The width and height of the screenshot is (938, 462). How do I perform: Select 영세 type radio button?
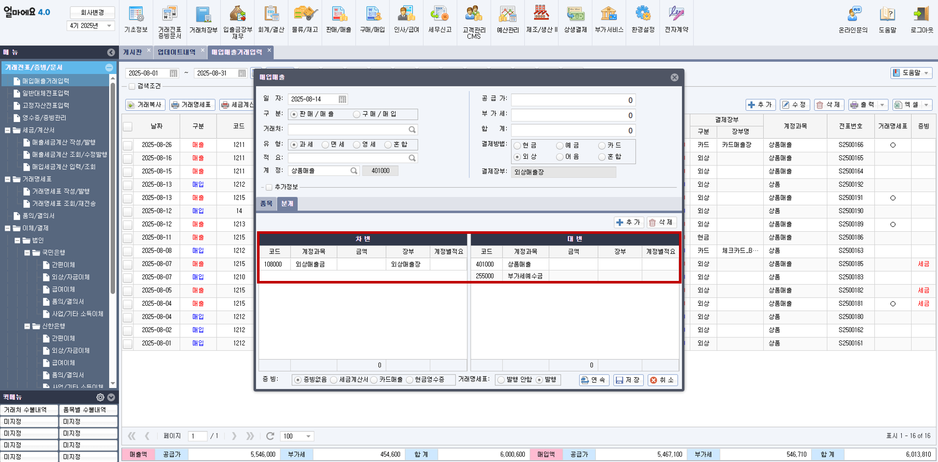coord(357,145)
